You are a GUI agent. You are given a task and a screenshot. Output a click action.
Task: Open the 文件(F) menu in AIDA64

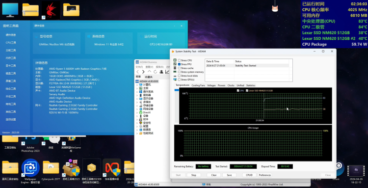click(x=139, y=67)
